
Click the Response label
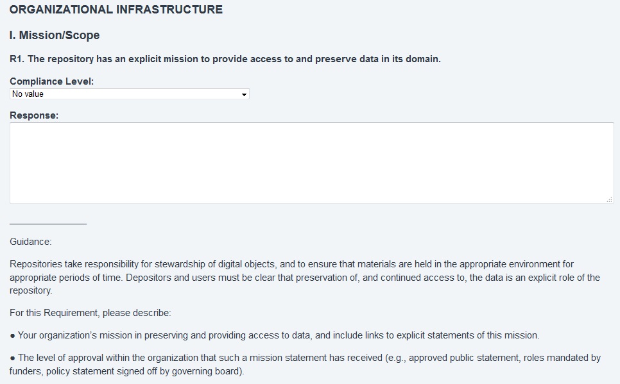pyautogui.click(x=34, y=115)
